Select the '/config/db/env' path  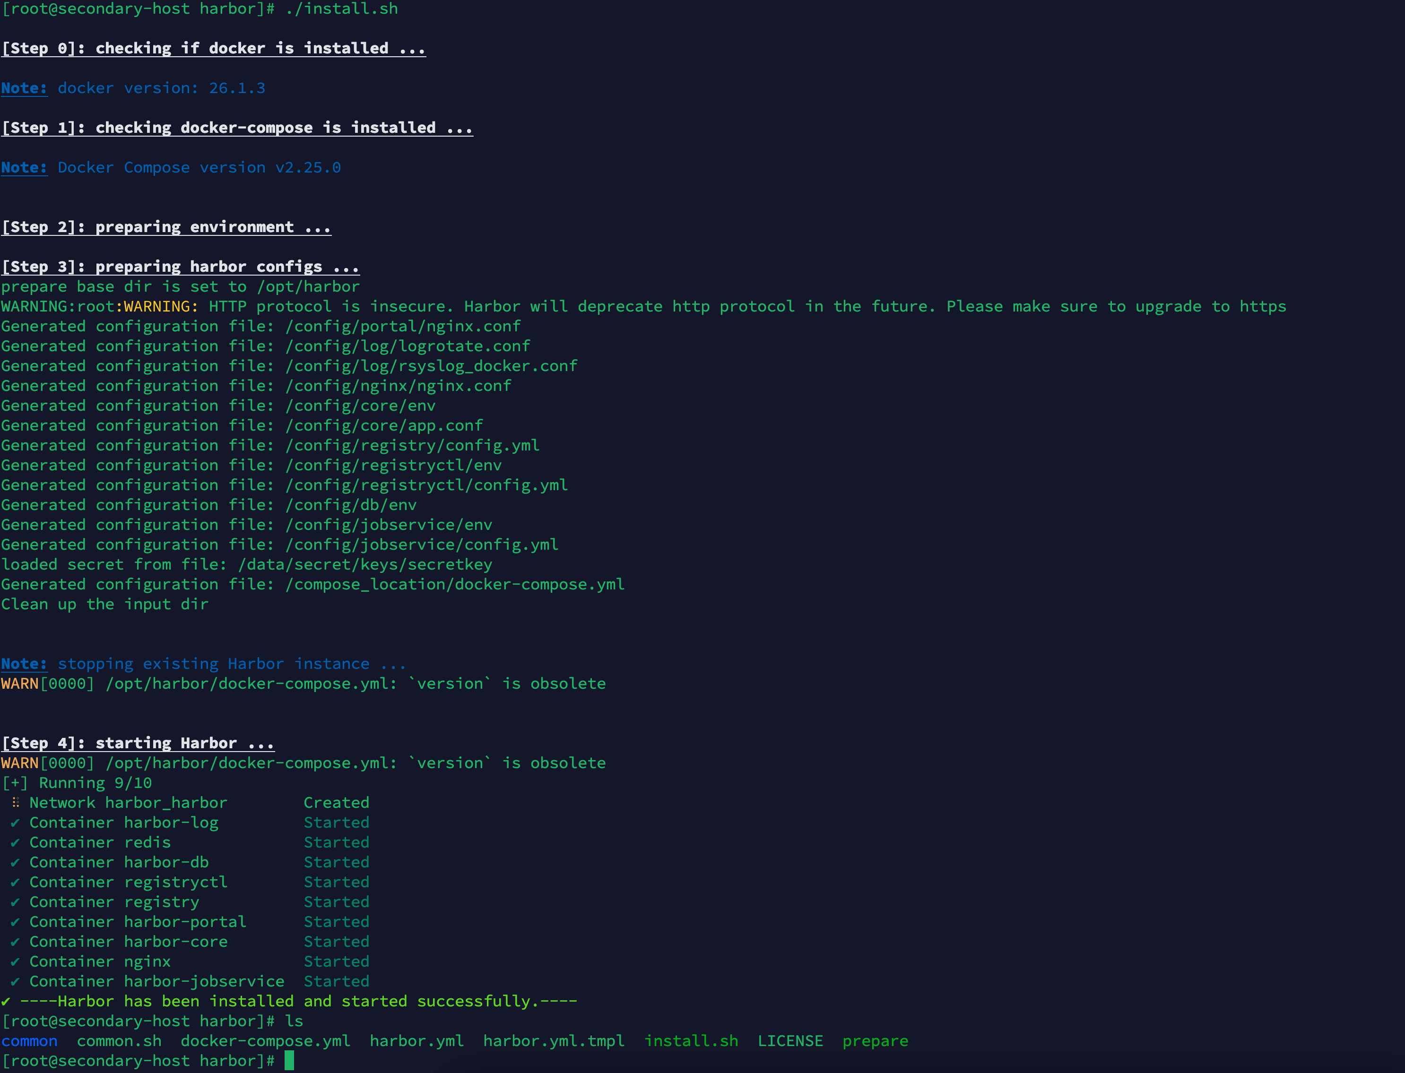click(351, 504)
